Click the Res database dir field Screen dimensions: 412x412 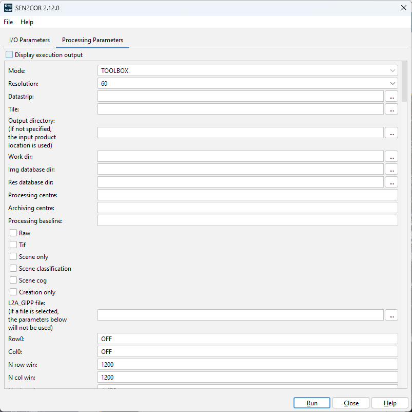point(241,182)
